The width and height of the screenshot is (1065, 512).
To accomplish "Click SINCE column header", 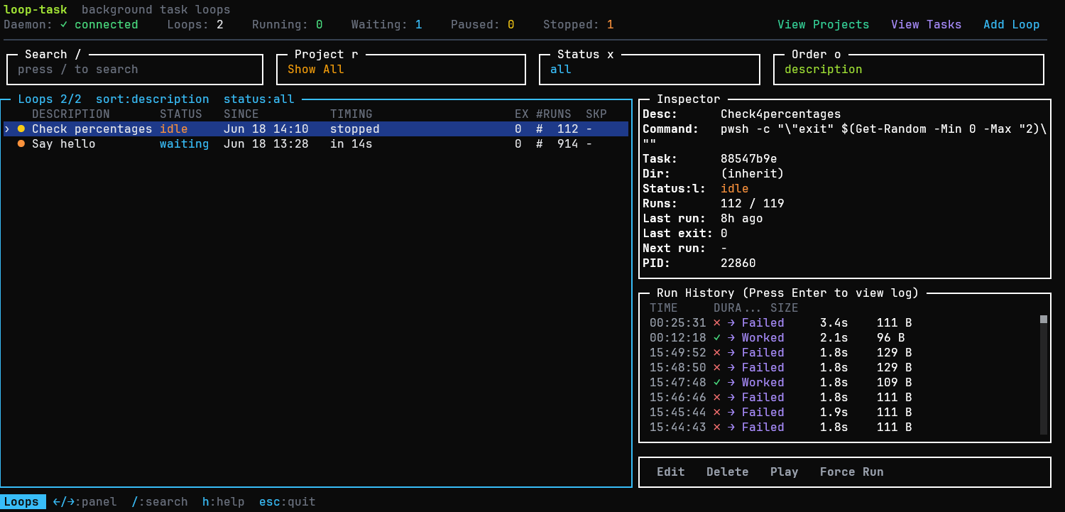I will tap(241, 114).
